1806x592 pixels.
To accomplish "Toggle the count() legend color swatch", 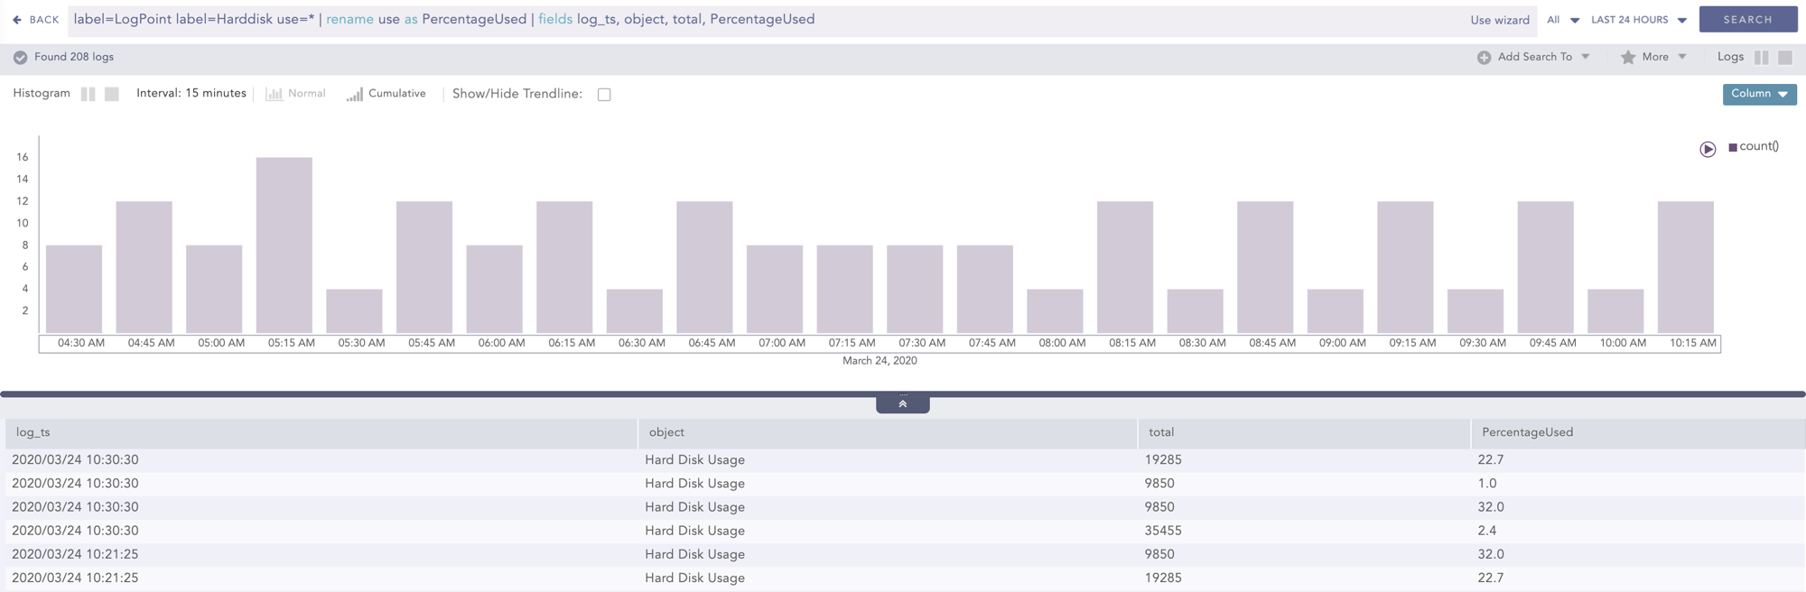I will [1732, 147].
